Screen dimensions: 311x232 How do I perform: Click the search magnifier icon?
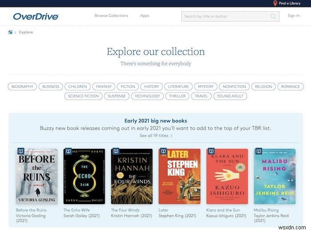pos(273,16)
